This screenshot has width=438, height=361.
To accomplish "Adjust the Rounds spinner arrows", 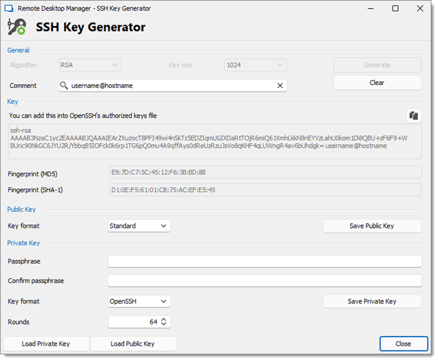I will point(163,321).
